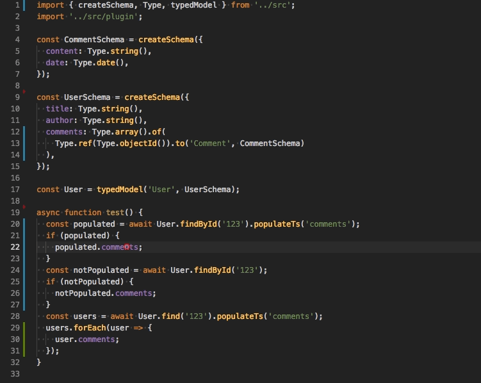The width and height of the screenshot is (481, 383).
Task: Click 'populateTs' call on line 28
Action: [240, 316]
